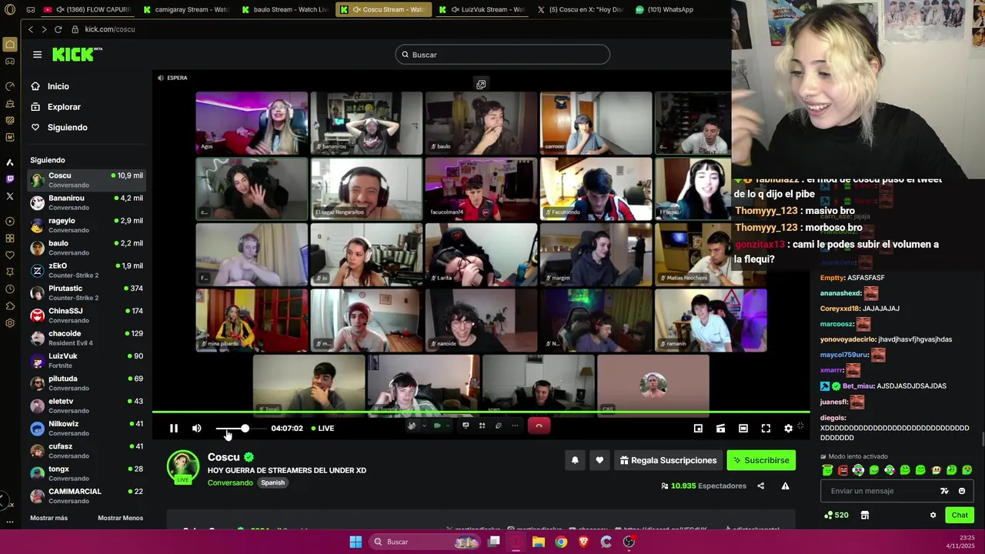The height and width of the screenshot is (554, 985).
Task: Click Mostrar más under following list
Action: [48, 518]
